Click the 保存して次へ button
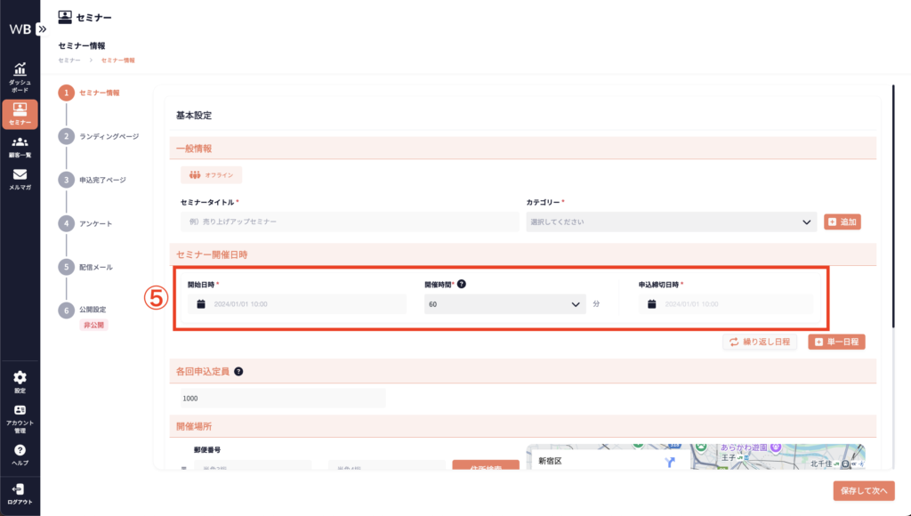Viewport: 911px width, 516px height. click(863, 490)
